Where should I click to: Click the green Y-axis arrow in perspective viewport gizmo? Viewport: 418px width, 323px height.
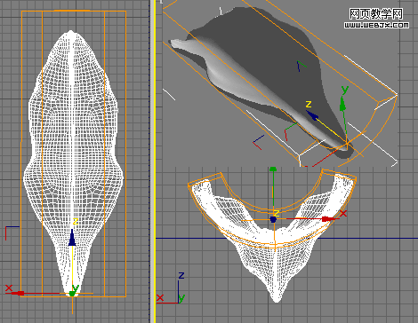coord(342,104)
